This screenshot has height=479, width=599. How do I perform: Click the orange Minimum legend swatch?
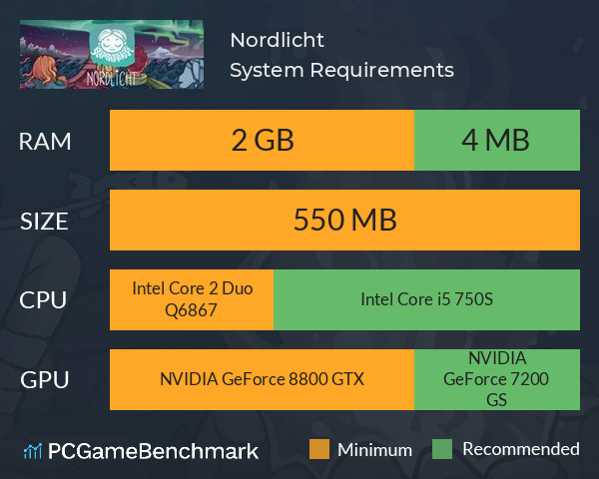click(x=319, y=449)
